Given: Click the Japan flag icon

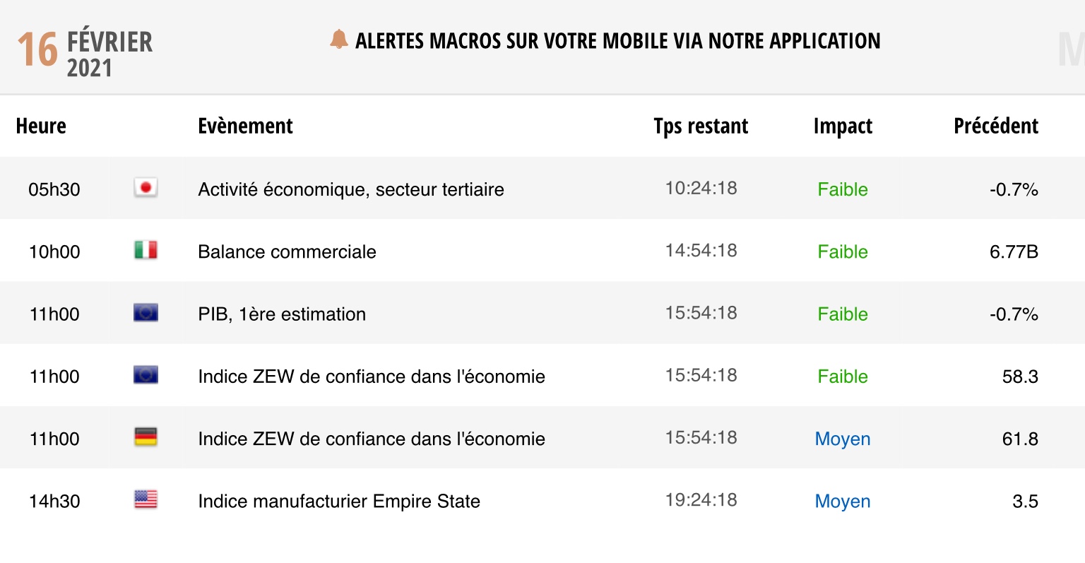Looking at the screenshot, I should click(x=146, y=188).
